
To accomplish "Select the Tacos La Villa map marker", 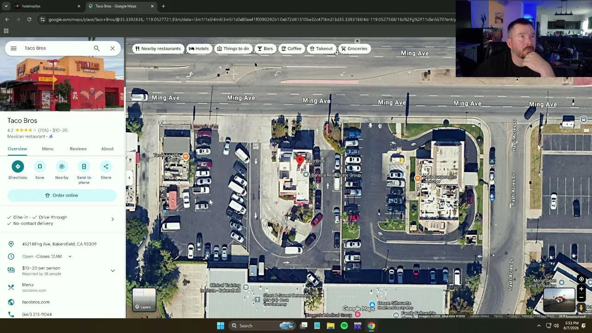I will tap(185, 157).
